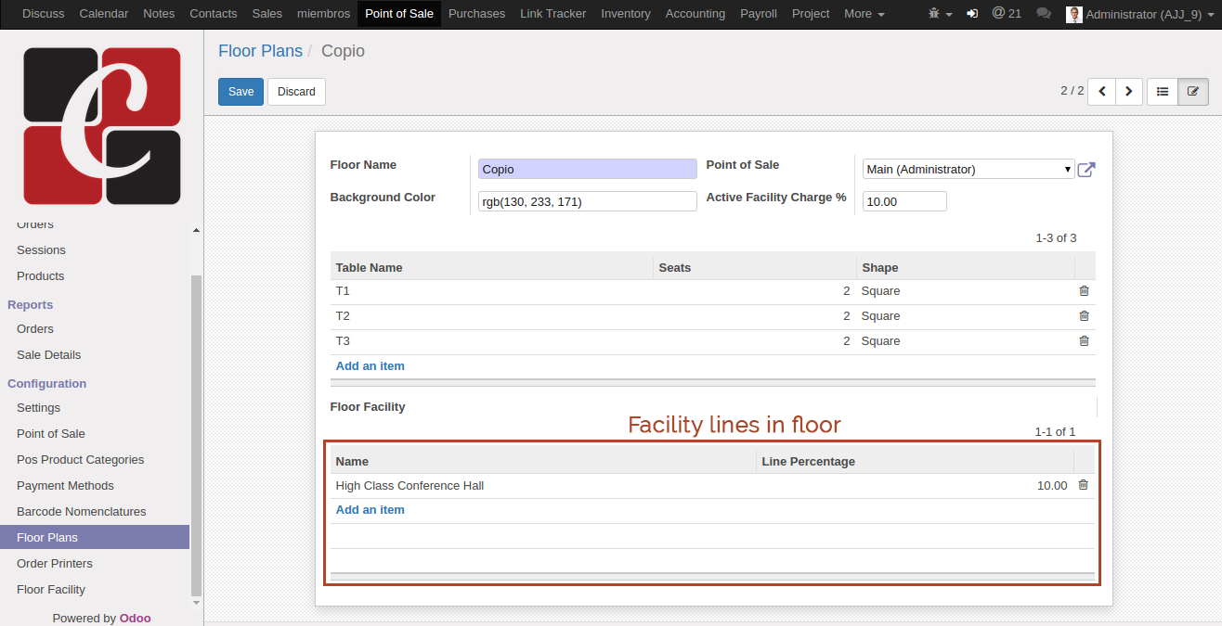
Task: Select Floor Plans in sidebar
Action: point(95,538)
